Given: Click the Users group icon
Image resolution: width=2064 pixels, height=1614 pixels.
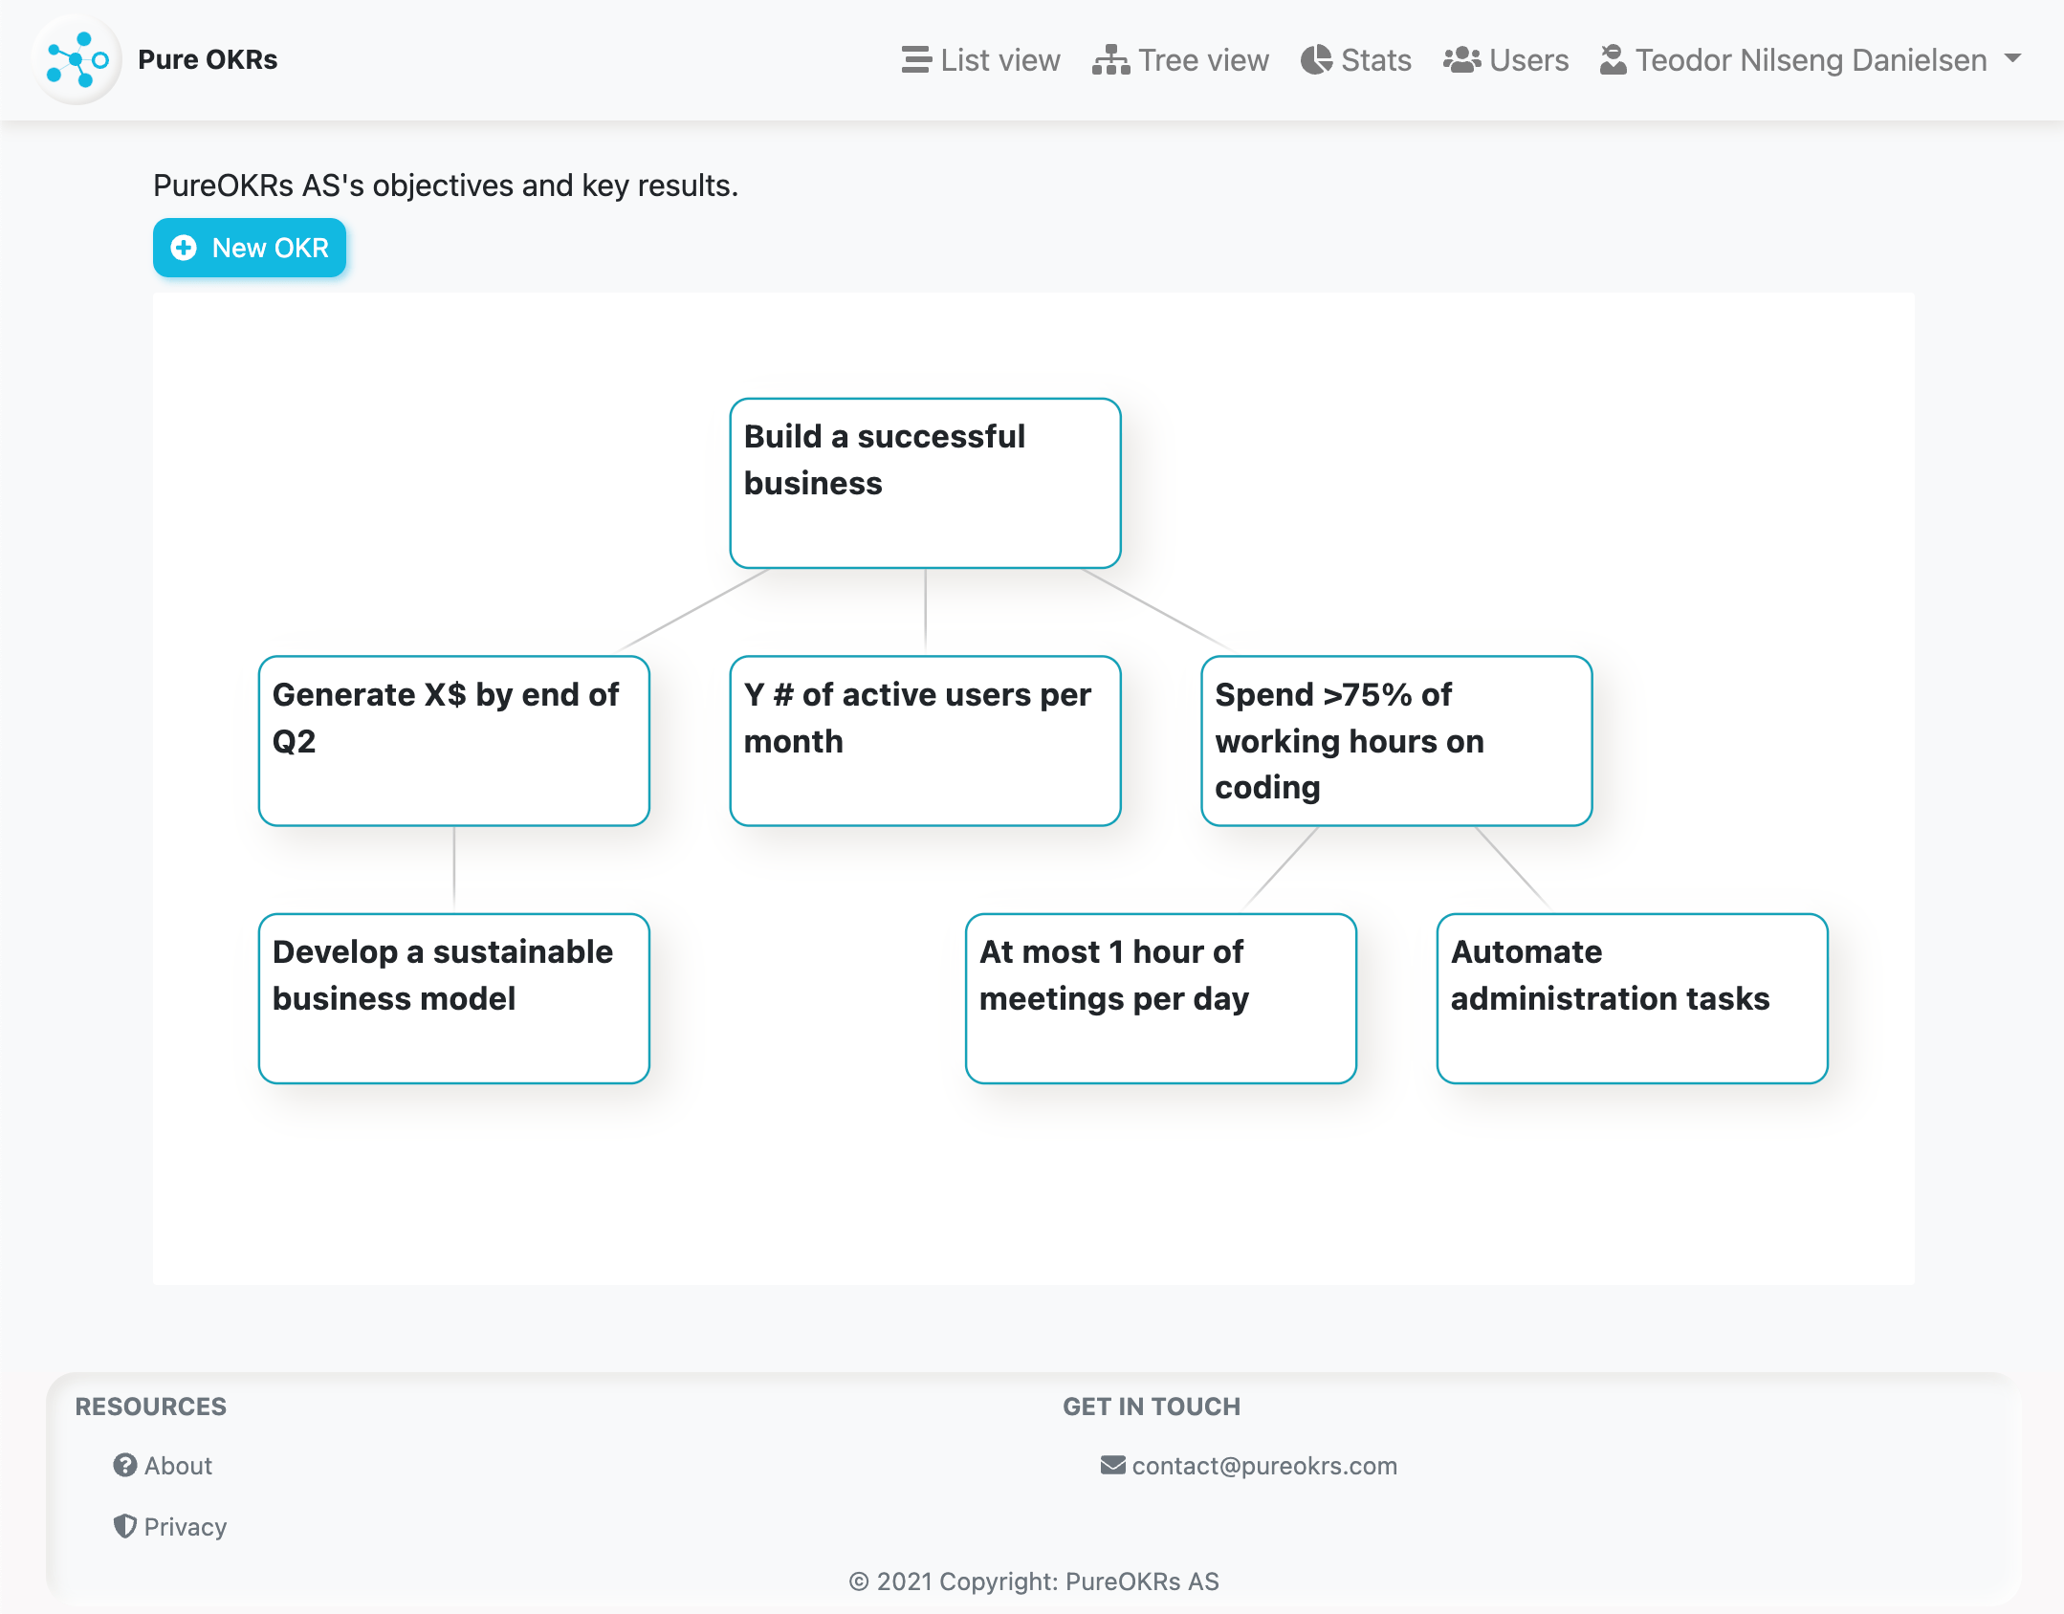Looking at the screenshot, I should click(x=1461, y=59).
